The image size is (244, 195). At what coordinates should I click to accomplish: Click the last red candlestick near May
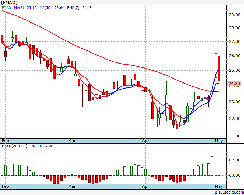219,69
